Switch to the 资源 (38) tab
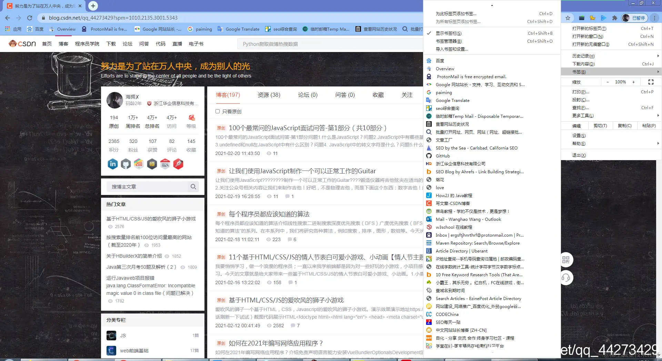 [269, 95]
